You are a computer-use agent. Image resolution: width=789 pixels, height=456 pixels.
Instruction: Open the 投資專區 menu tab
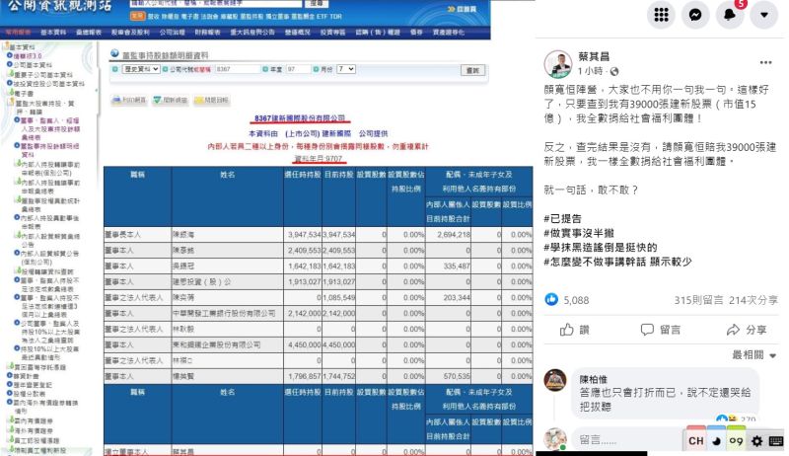[332, 33]
